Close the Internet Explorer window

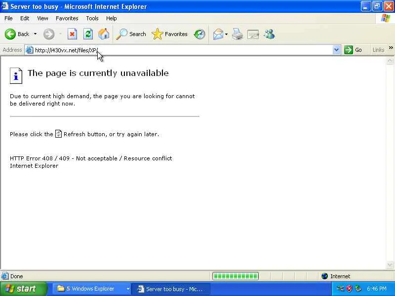pos(389,6)
